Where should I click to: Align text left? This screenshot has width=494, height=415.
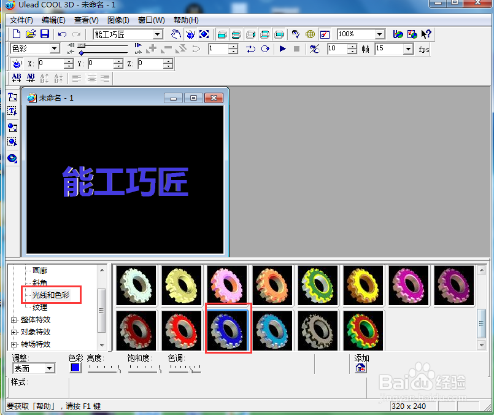point(77,78)
